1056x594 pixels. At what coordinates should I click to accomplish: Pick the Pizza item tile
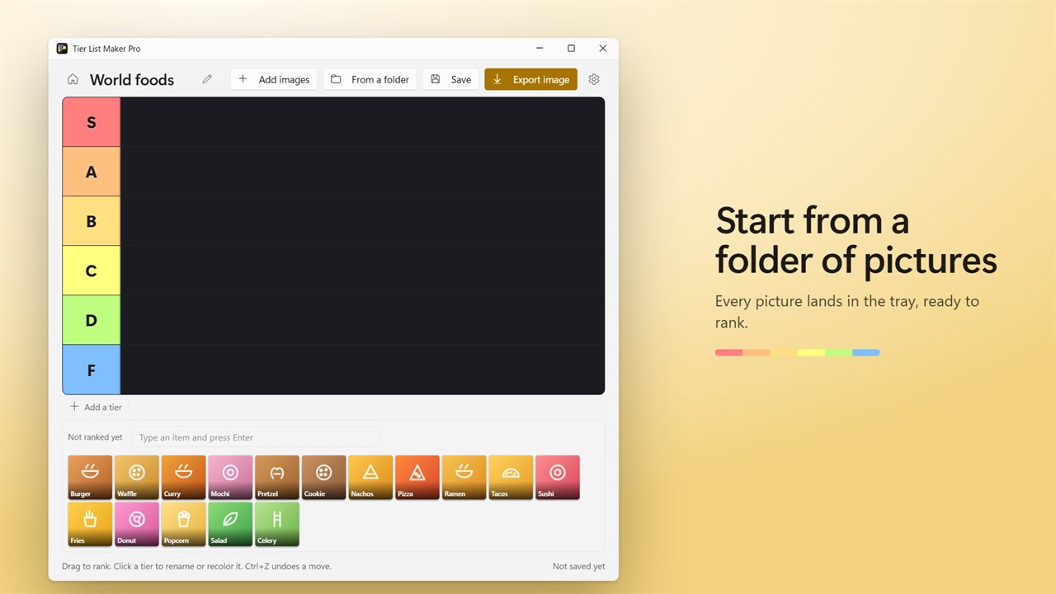click(417, 478)
